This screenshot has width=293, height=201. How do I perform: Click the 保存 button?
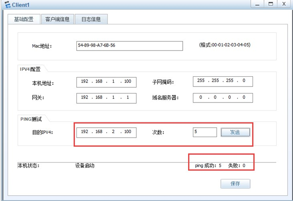[235, 184]
